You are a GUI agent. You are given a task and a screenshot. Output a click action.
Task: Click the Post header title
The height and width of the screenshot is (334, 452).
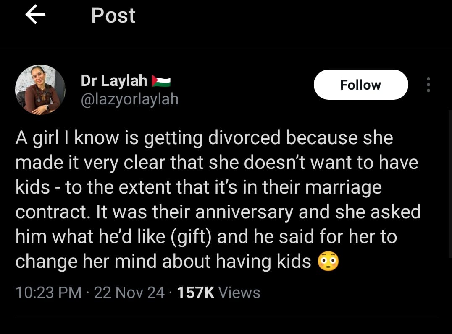point(113,16)
